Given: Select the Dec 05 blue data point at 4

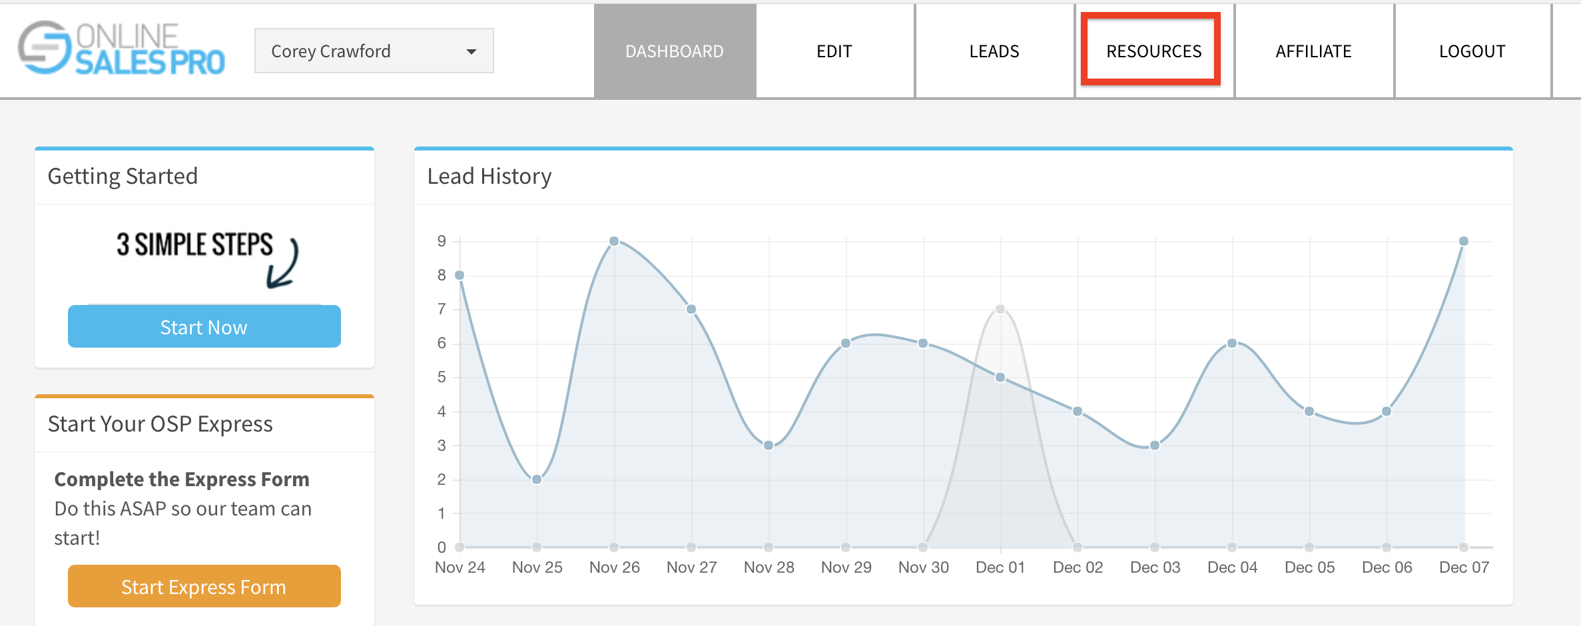Looking at the screenshot, I should (x=1309, y=411).
